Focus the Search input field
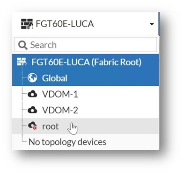This screenshot has height=174, width=184. [x=86, y=45]
